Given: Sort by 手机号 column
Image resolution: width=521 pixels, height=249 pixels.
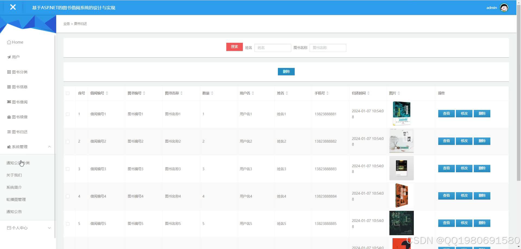Looking at the screenshot, I should [x=328, y=93].
